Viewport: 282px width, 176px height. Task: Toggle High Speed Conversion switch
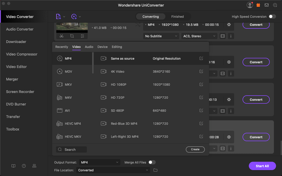272,17
